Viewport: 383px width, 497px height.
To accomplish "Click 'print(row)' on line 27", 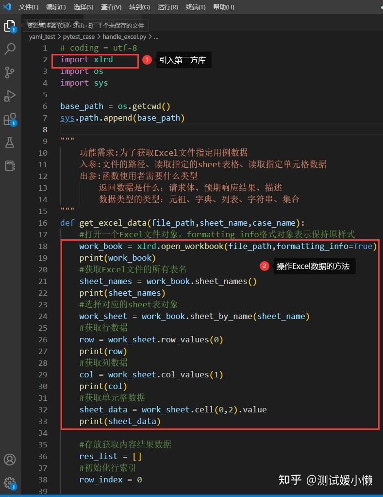I will click(x=103, y=351).
